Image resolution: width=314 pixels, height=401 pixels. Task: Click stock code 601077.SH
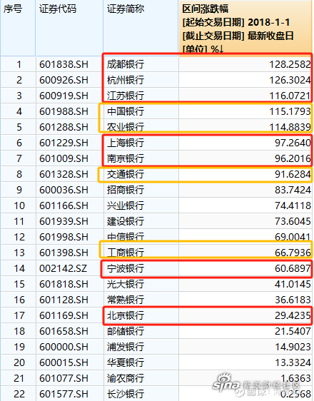click(64, 378)
